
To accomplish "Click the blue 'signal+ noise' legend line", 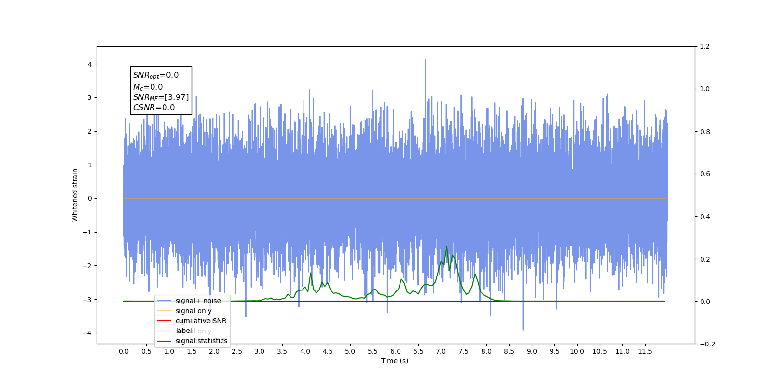I will [x=164, y=301].
